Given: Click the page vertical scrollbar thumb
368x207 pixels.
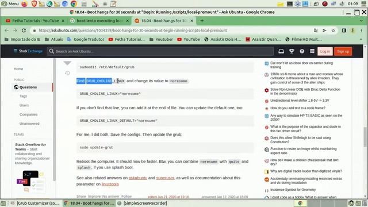Looking at the screenshot, I should click(365, 137).
